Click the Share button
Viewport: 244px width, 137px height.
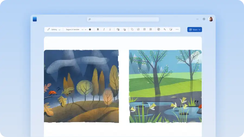[x=194, y=29]
